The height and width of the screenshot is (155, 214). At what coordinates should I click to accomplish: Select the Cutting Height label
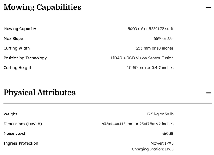(17, 68)
